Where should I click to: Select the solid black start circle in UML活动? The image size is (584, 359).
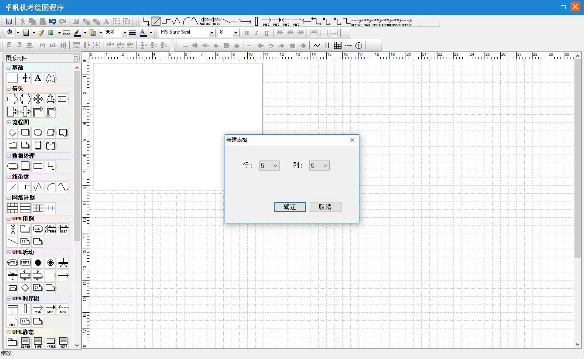(x=38, y=263)
